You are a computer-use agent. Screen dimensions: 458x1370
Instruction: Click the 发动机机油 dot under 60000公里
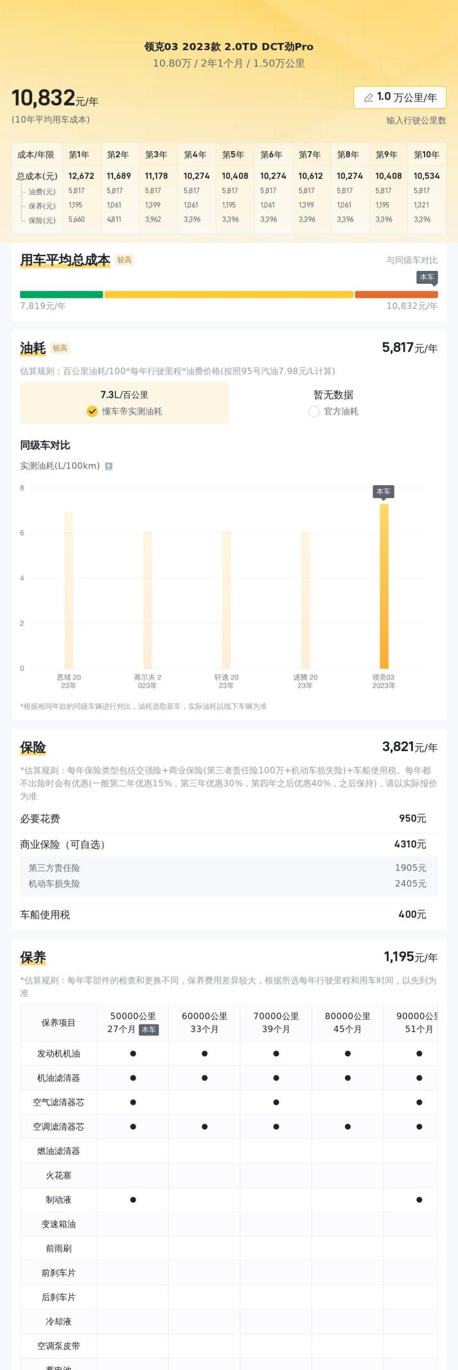coord(204,1054)
